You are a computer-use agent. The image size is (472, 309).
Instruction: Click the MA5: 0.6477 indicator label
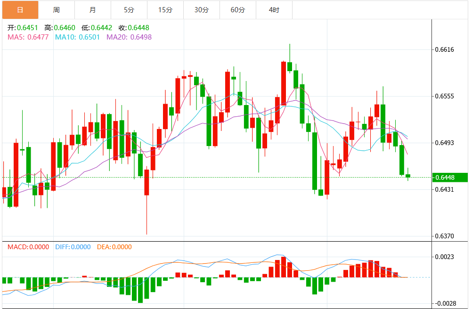(x=28, y=37)
